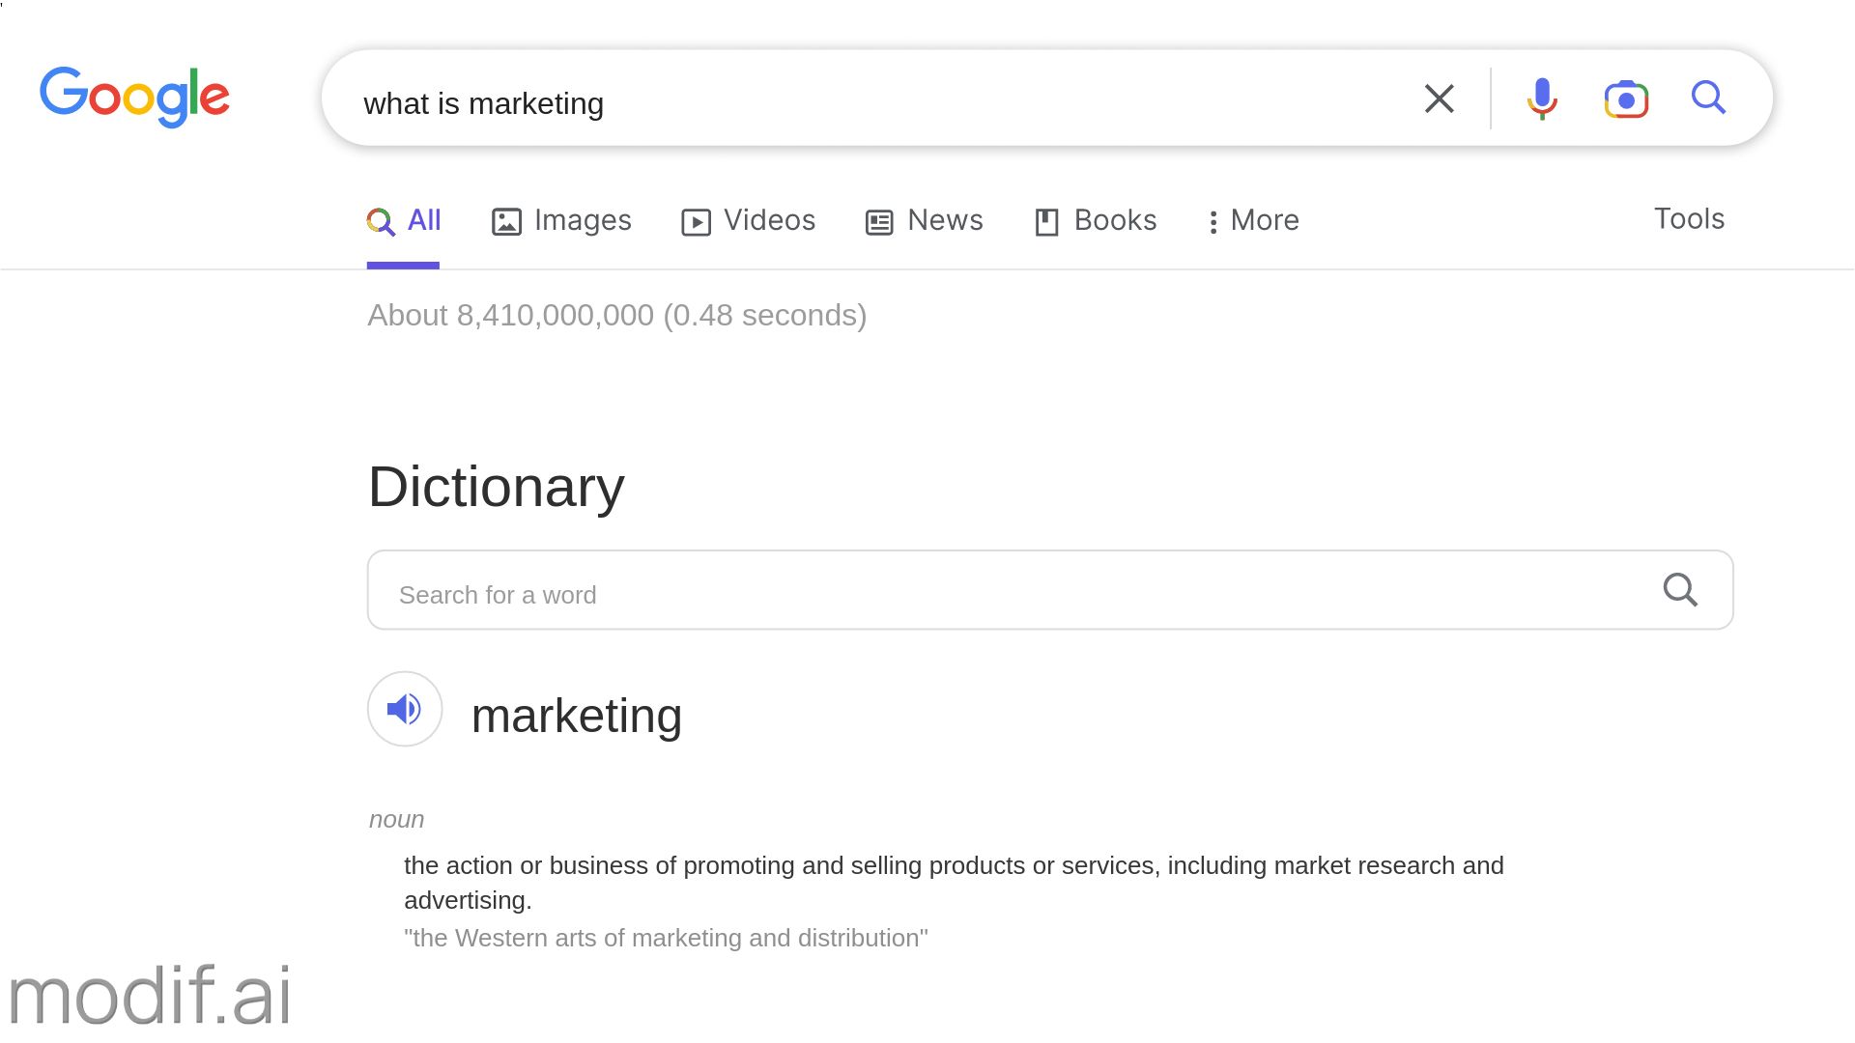Image resolution: width=1855 pixels, height=1043 pixels.
Task: Click the 'Search for a word' field
Action: [1005, 594]
